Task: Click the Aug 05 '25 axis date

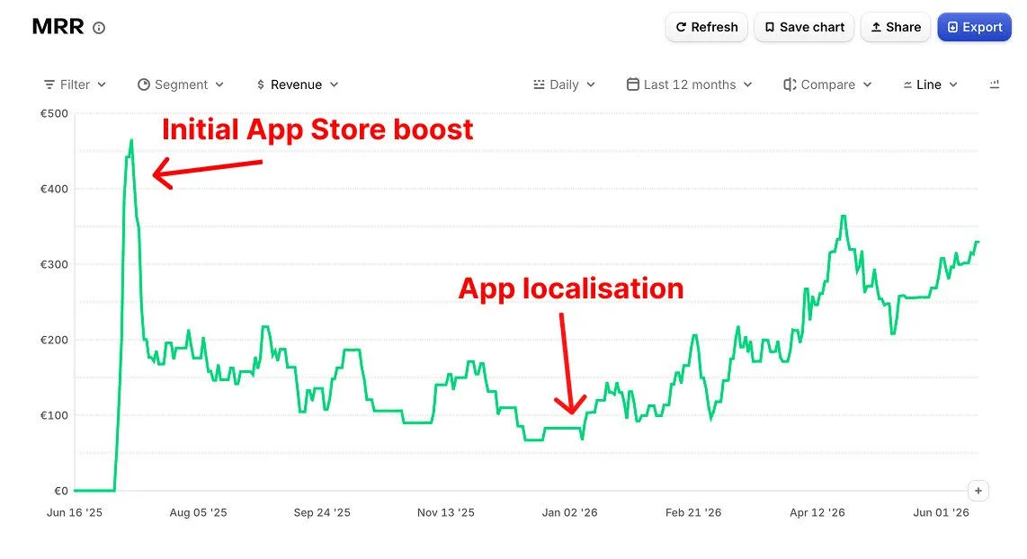Action: click(199, 512)
